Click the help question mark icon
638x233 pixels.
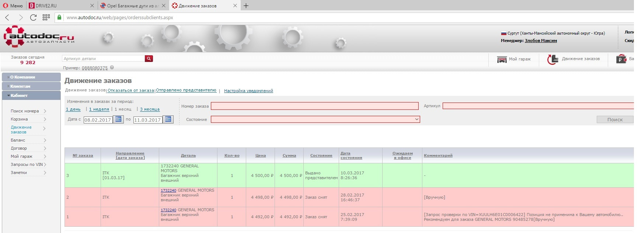click(x=112, y=67)
